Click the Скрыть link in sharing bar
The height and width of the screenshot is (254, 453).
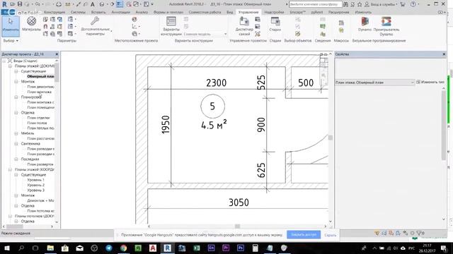click(331, 235)
